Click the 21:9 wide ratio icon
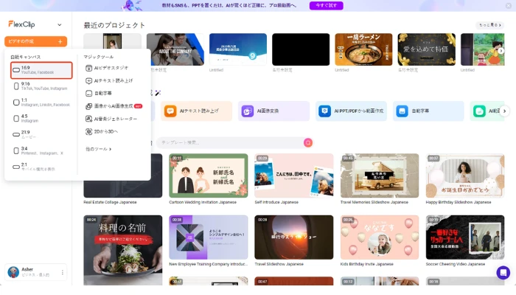The height and width of the screenshot is (295, 516). click(16, 135)
